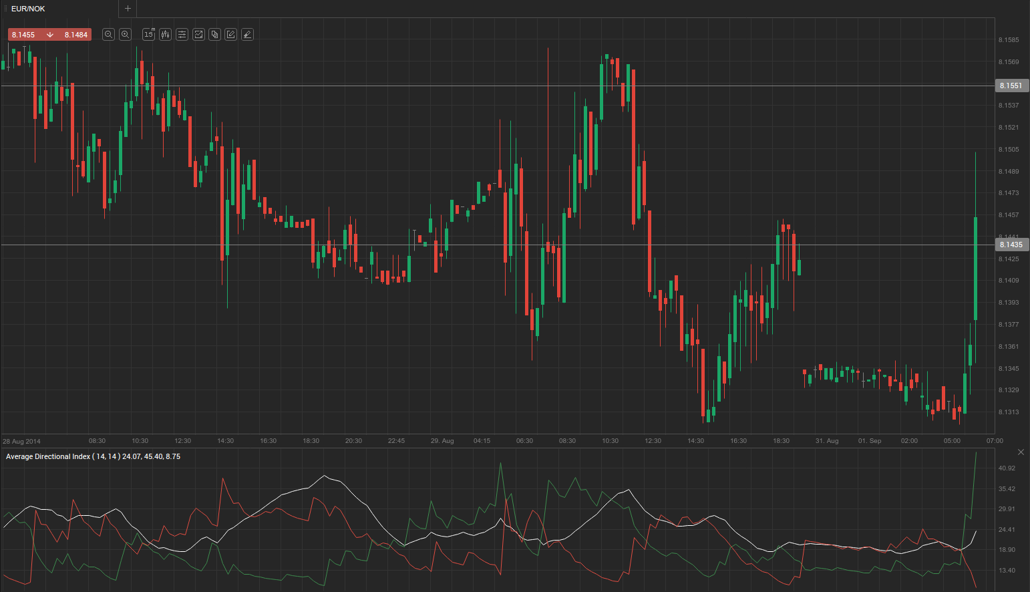Screen dimensions: 1030x592
Task: Select the eraser tool icon
Action: [247, 35]
